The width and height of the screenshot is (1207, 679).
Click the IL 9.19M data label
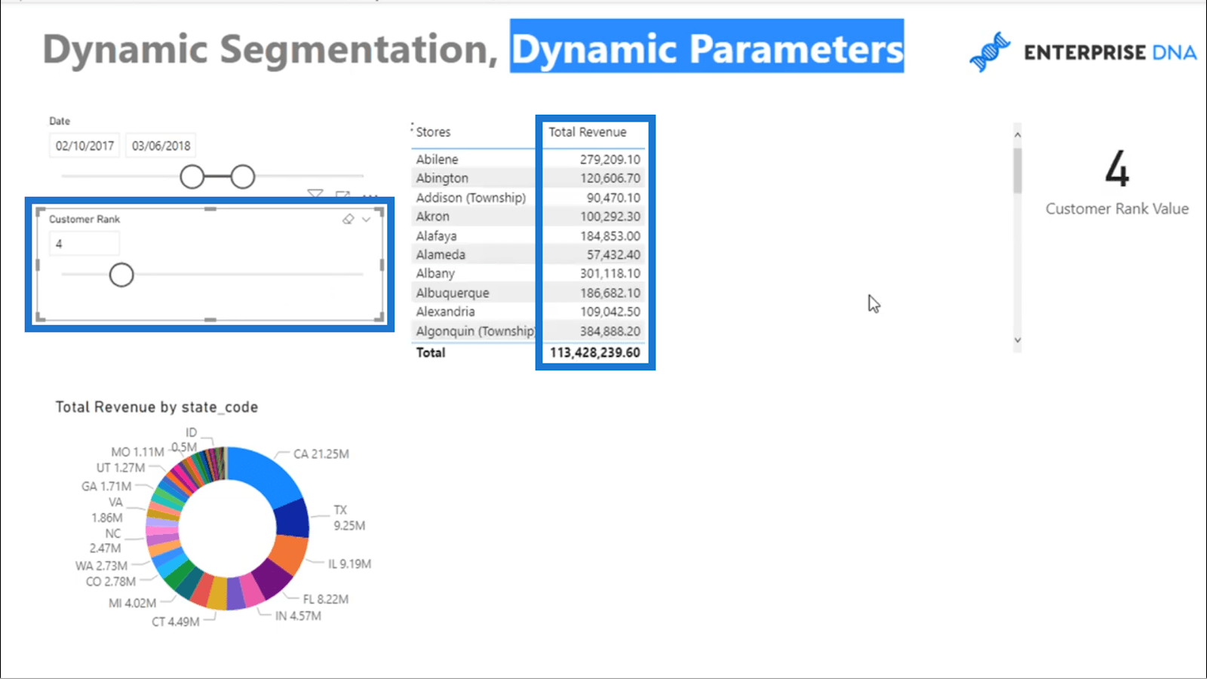[349, 564]
